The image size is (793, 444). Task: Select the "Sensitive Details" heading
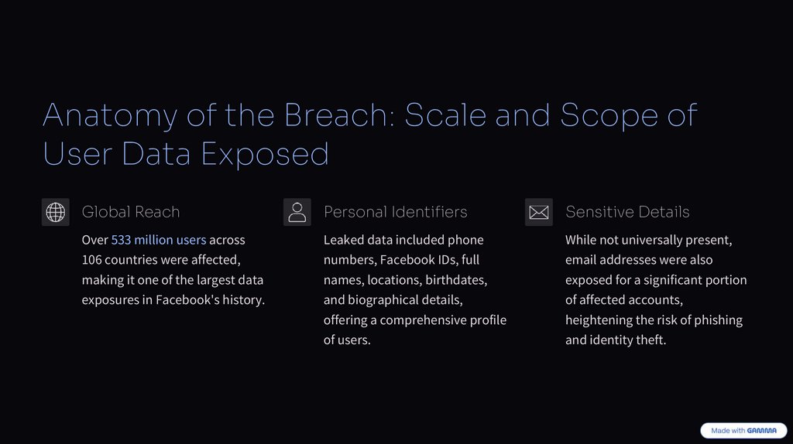[627, 212]
